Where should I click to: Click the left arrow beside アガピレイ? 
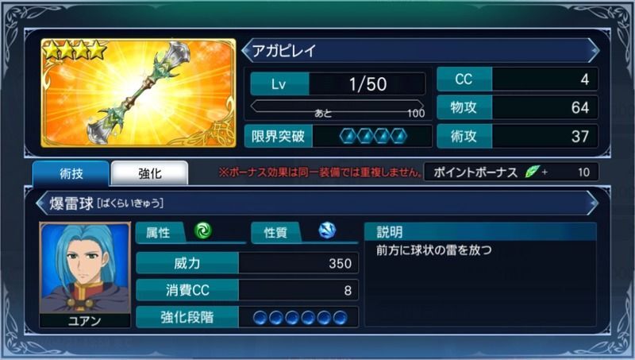pyautogui.click(x=246, y=51)
